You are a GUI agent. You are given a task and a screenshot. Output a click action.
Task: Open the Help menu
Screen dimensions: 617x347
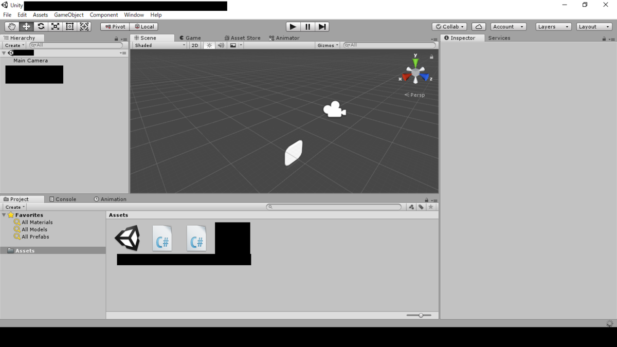click(156, 15)
